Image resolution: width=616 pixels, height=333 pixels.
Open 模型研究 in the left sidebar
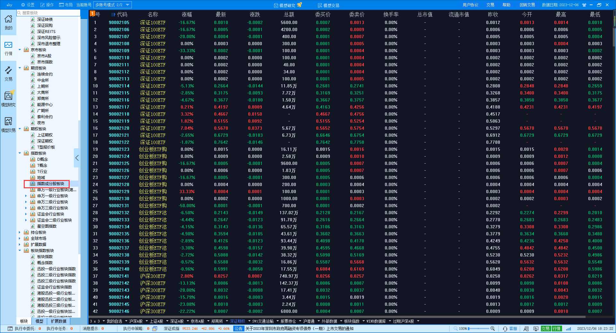point(8,99)
